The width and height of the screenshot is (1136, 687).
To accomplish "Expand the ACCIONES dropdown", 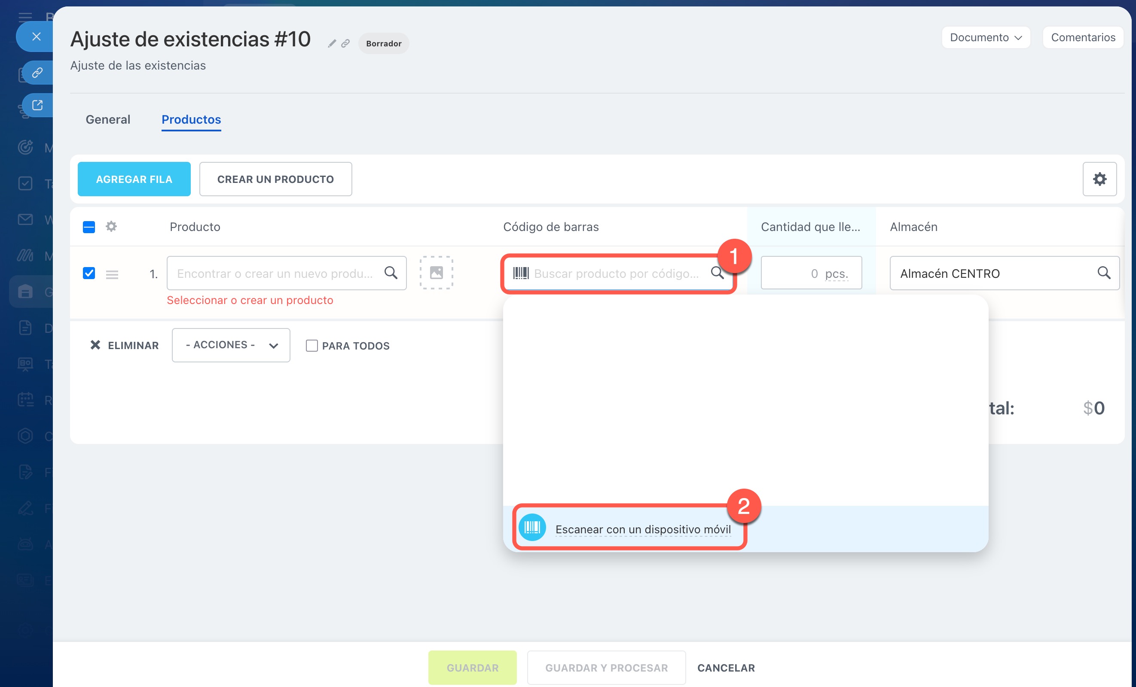I will [x=231, y=345].
